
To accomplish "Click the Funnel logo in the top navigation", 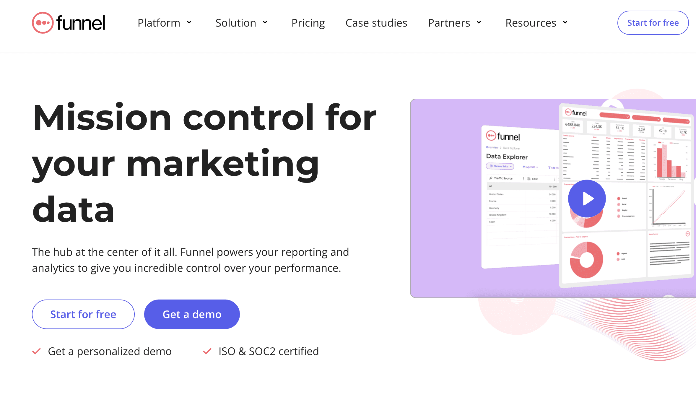I will [69, 22].
